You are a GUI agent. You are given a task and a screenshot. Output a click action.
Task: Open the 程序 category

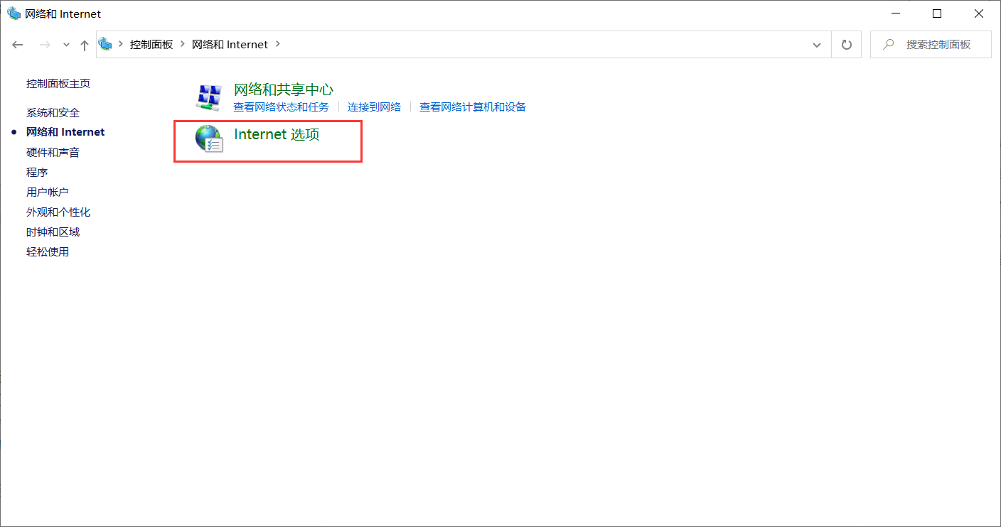click(37, 172)
